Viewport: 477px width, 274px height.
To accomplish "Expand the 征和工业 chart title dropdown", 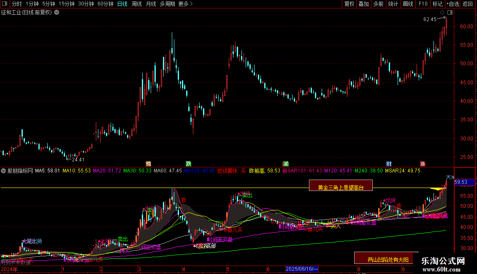I will (x=57, y=12).
